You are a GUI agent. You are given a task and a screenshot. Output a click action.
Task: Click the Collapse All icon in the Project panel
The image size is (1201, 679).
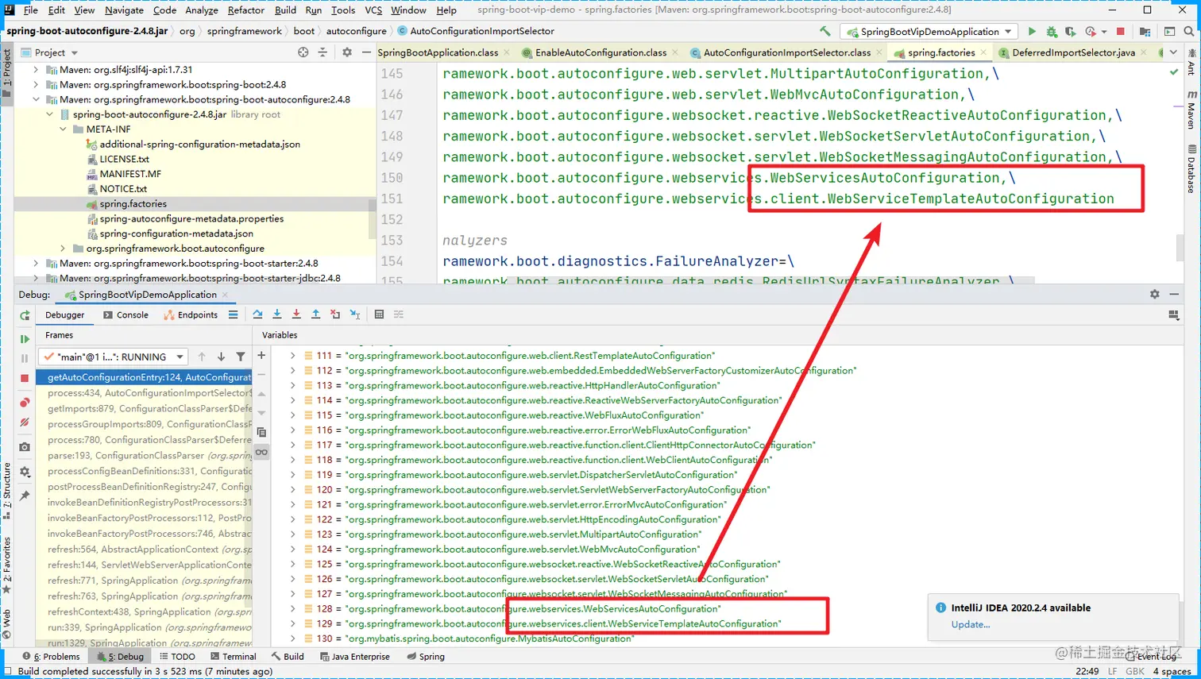(x=322, y=52)
